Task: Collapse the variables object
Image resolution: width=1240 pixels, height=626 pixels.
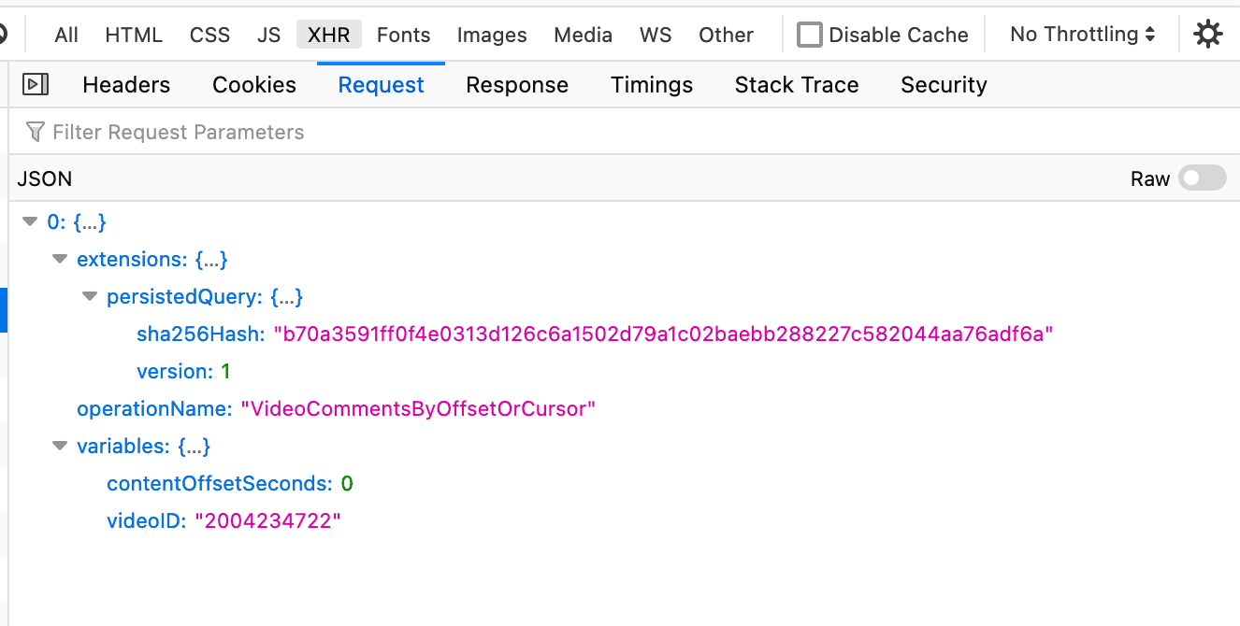Action: 60,446
